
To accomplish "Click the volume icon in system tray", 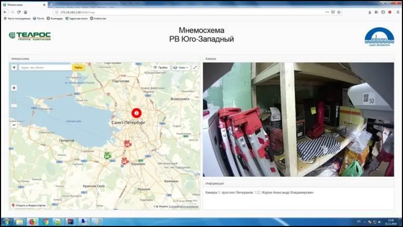I will [379, 222].
